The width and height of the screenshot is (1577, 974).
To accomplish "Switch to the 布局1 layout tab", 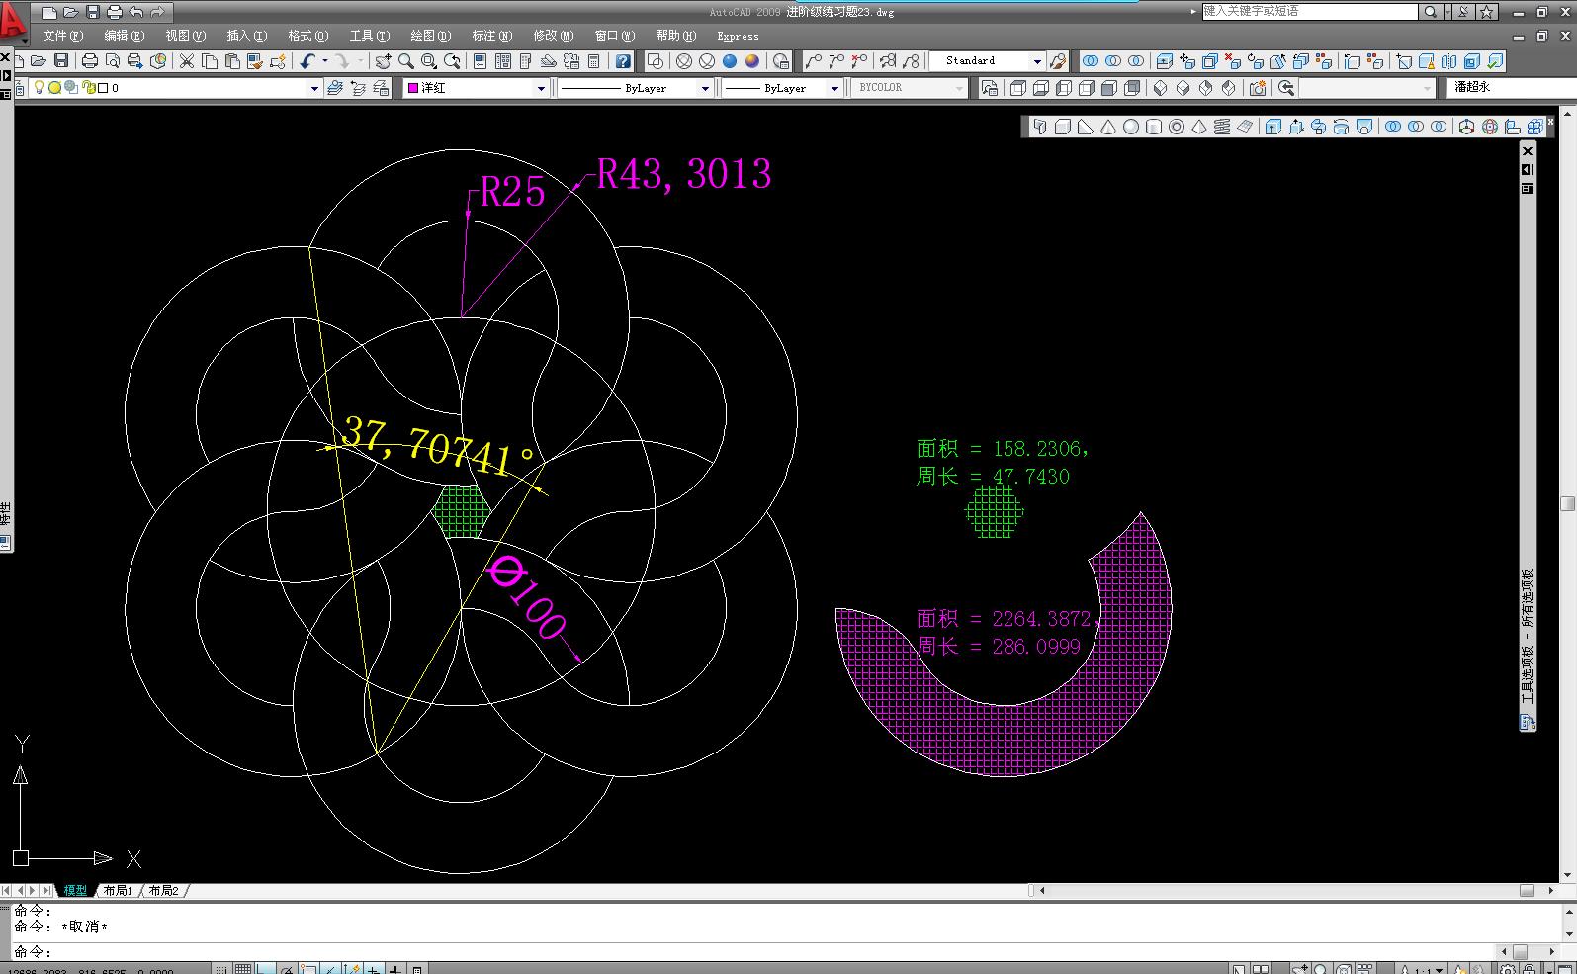I will (119, 891).
